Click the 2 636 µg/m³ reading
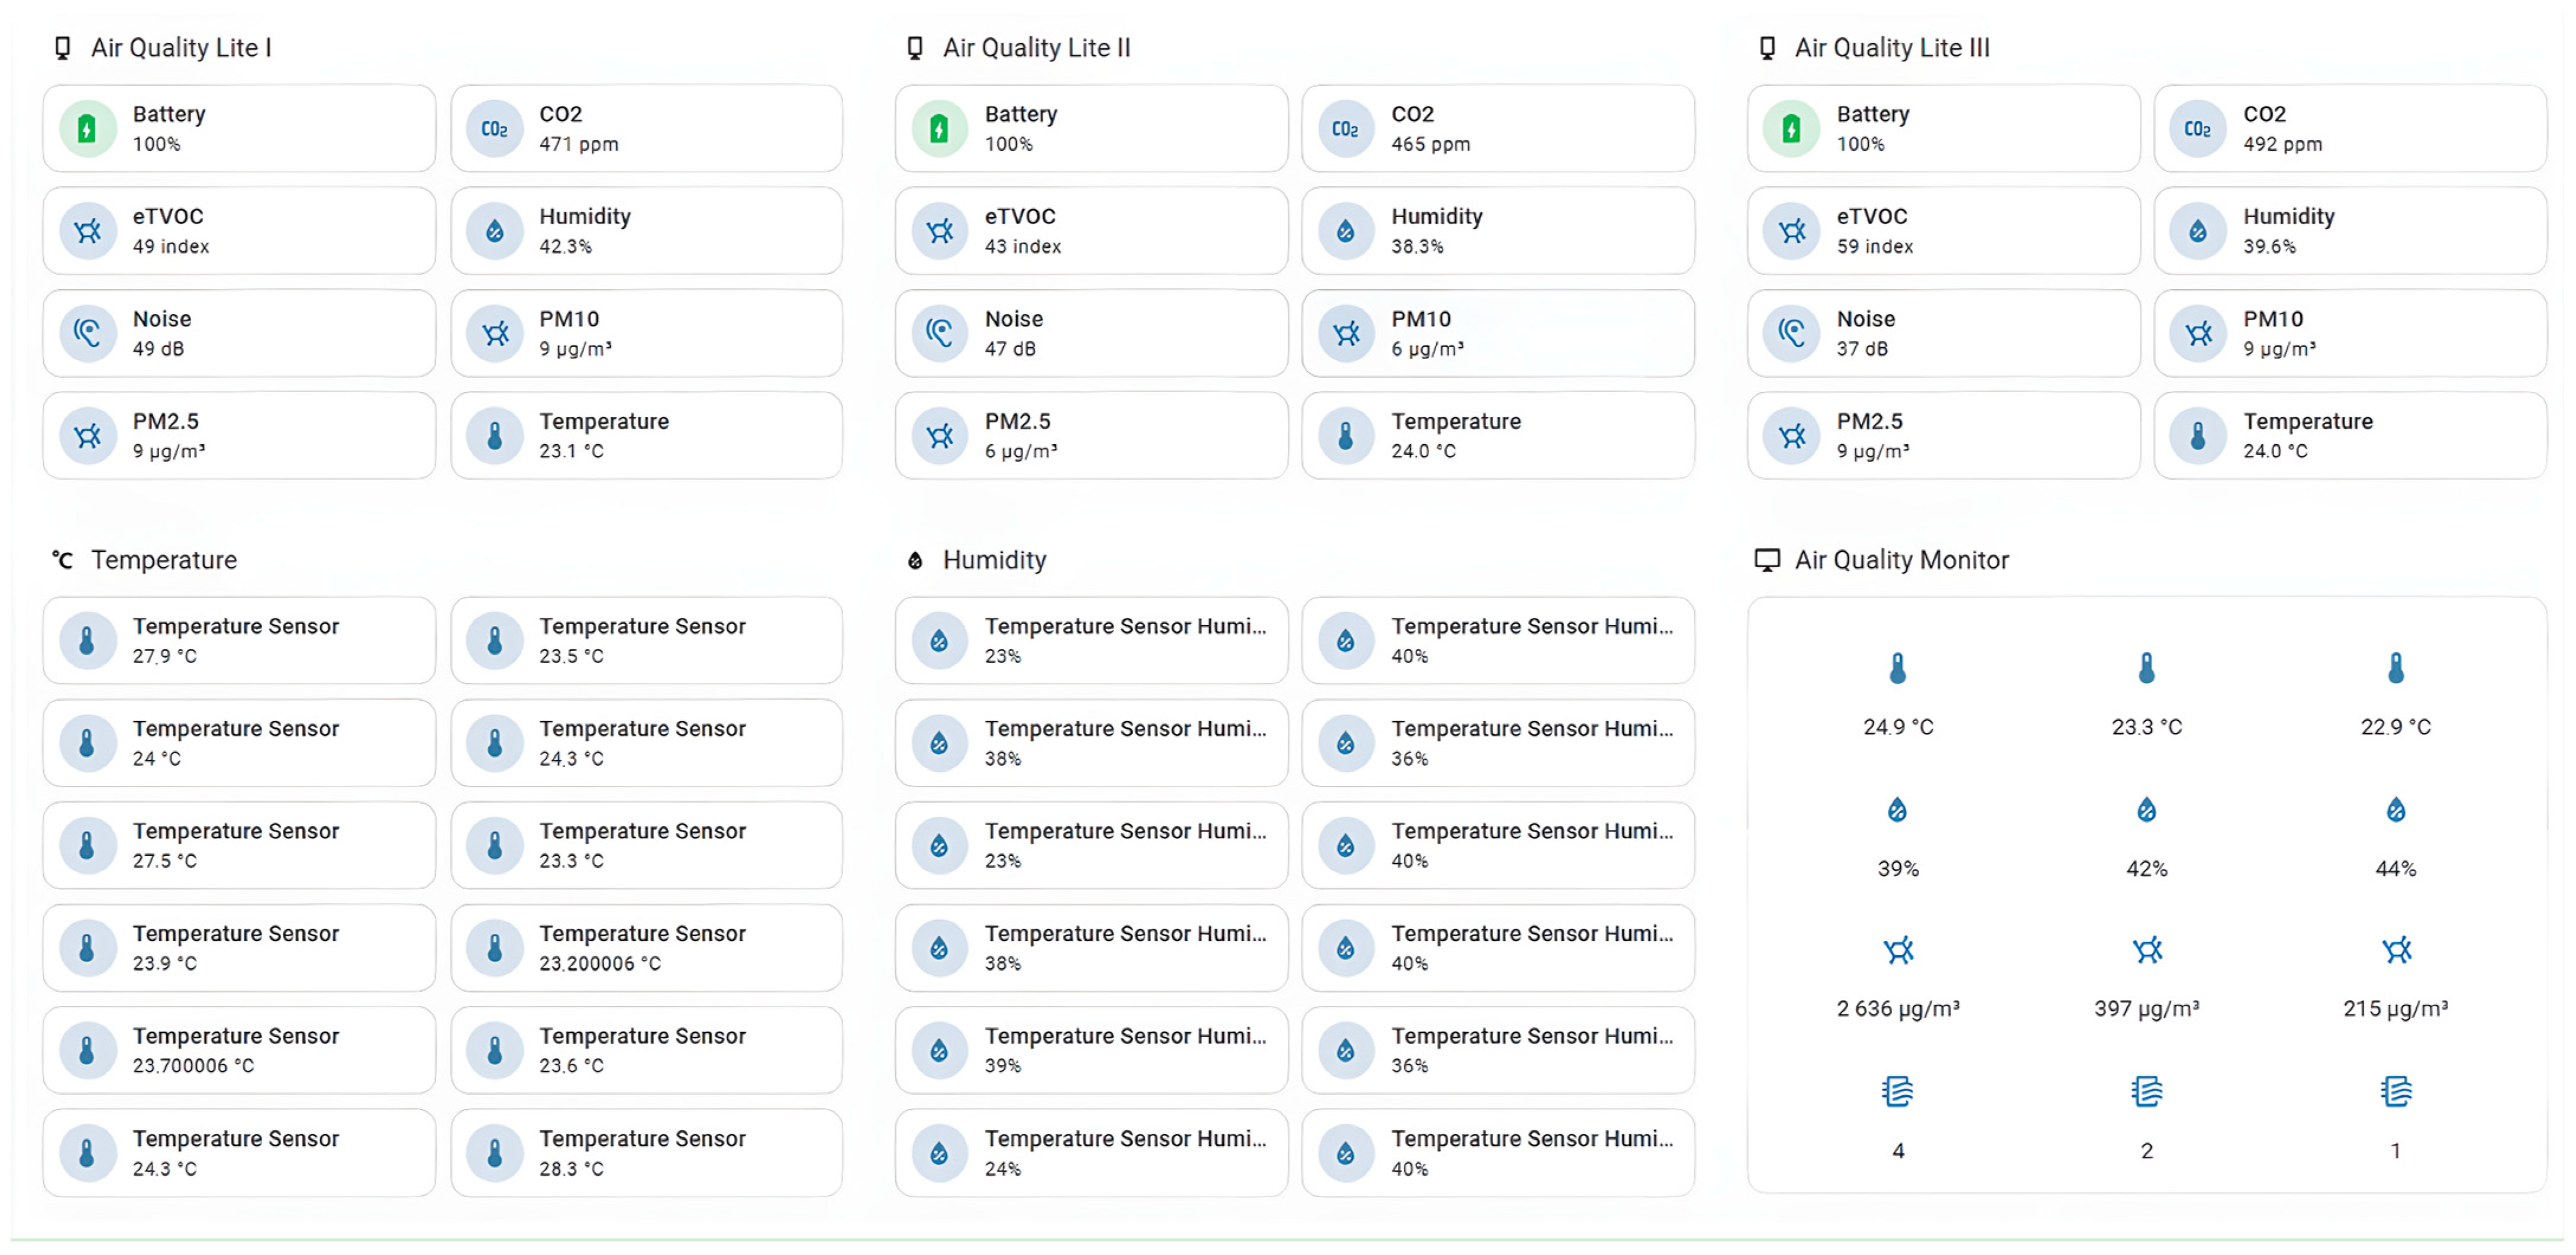 coord(1897,1008)
